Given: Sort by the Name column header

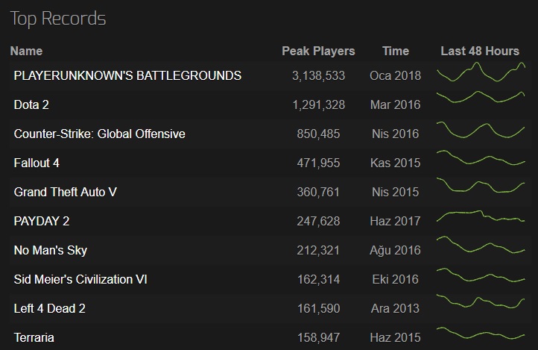Looking at the screenshot, I should pyautogui.click(x=27, y=51).
